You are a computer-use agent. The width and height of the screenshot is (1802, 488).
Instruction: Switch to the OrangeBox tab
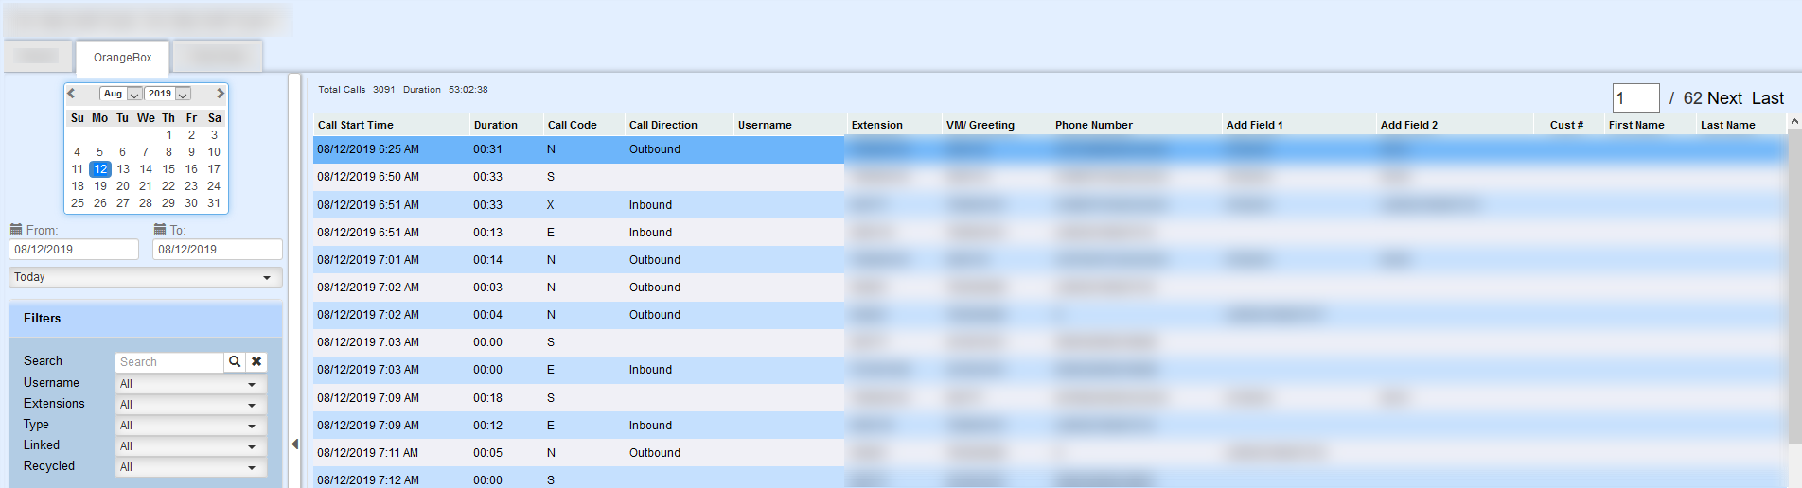[x=122, y=58]
